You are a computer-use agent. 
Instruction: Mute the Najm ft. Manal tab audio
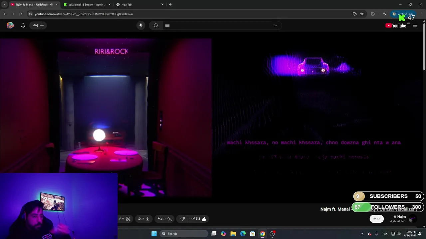point(51,4)
